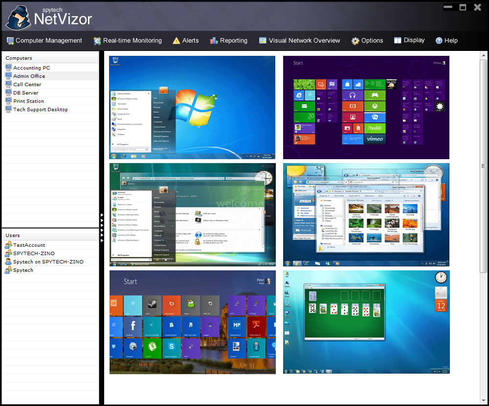Image resolution: width=489 pixels, height=406 pixels.
Task: Select Call Center in the Computers list
Action: 27,84
